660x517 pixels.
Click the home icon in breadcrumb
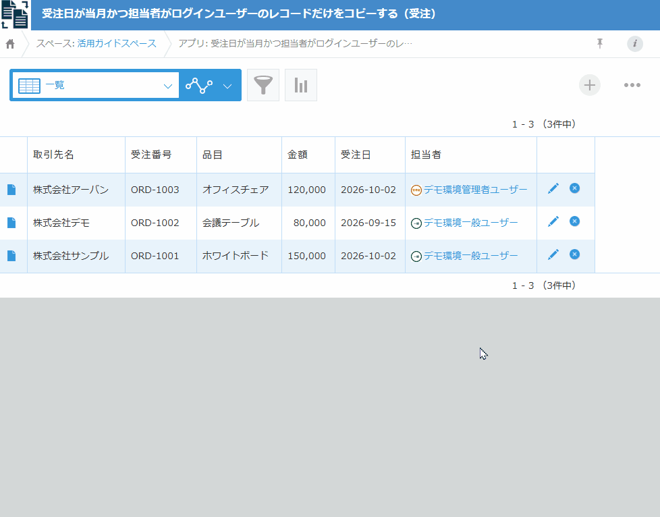(10, 44)
